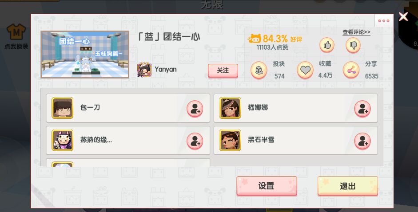Viewport: 418px width, 212px height.
Task: Favorite the map with the 收藏 heart icon
Action: click(x=305, y=71)
